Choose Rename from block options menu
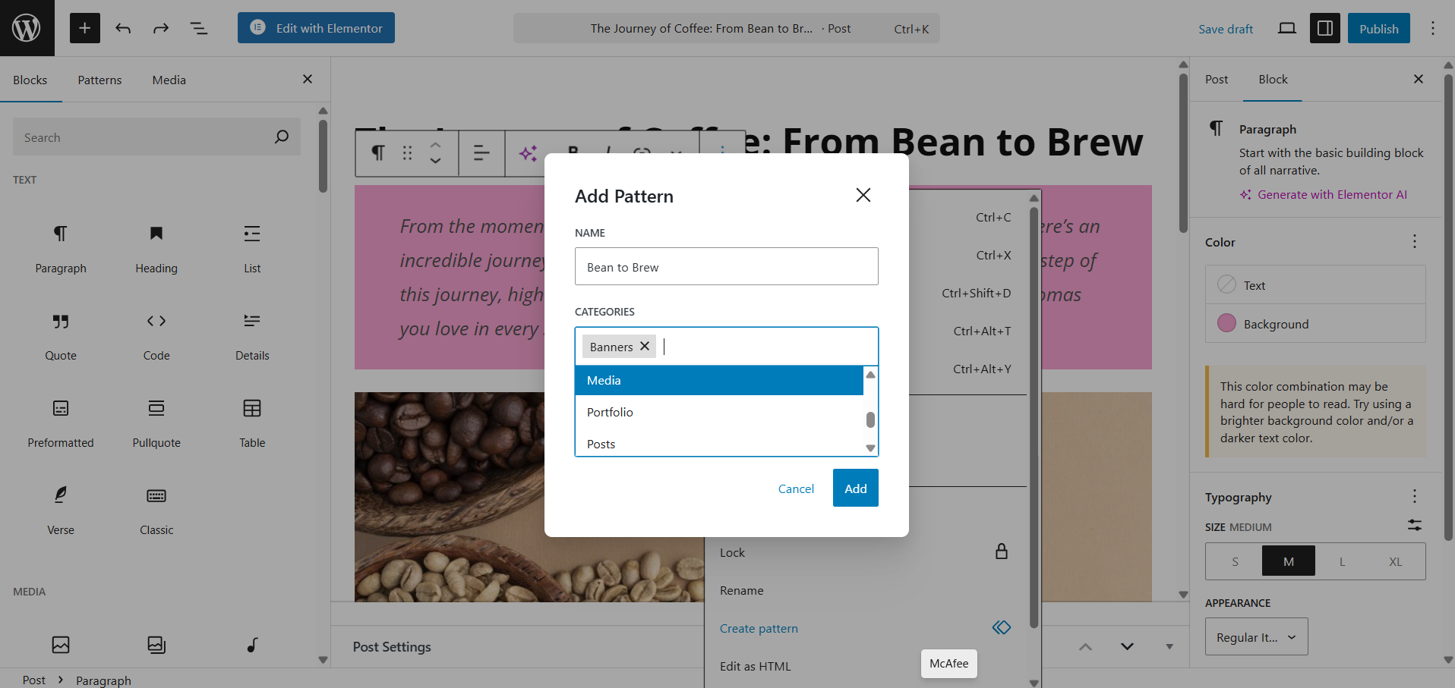 [865, 590]
